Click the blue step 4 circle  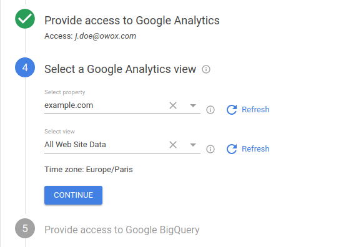[25, 67]
